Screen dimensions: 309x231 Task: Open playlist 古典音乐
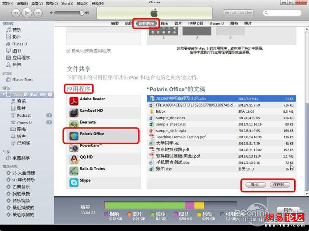[21, 187]
